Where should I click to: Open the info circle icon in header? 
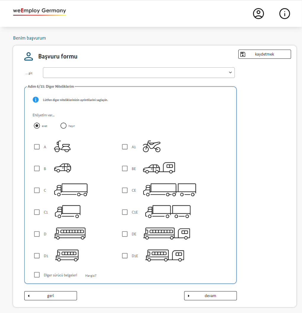click(285, 14)
